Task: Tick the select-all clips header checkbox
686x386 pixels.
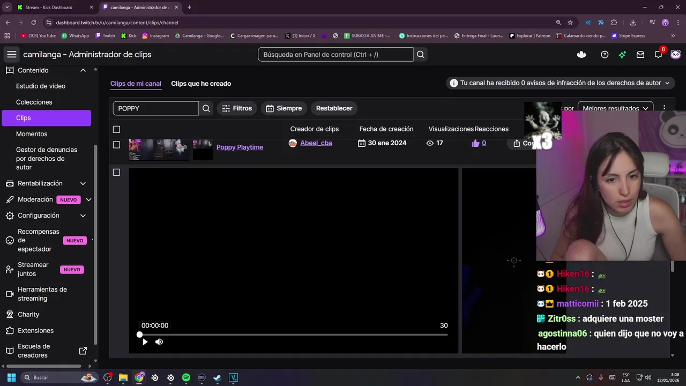Action: coord(116,129)
